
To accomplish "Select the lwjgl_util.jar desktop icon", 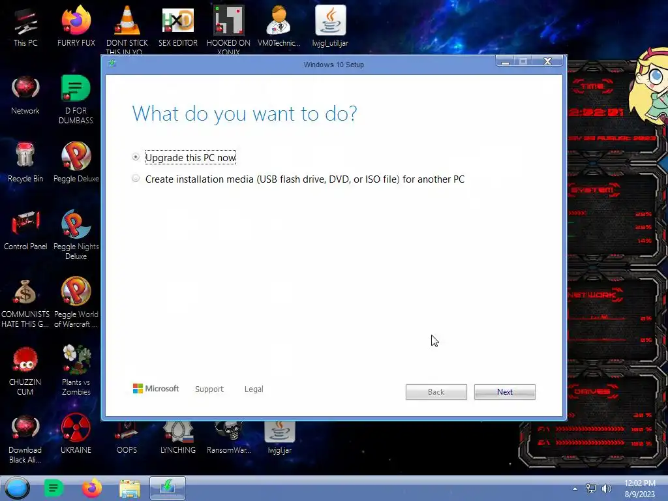I will (x=330, y=26).
